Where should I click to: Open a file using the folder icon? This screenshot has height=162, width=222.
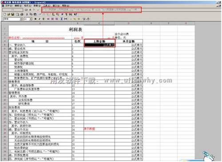[8, 14]
